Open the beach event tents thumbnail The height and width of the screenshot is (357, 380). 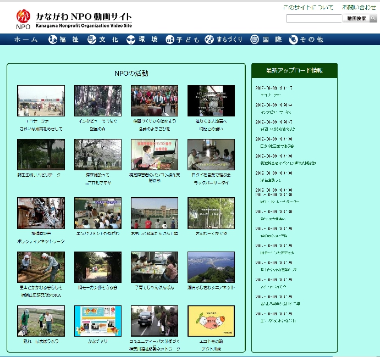pyautogui.click(x=41, y=101)
